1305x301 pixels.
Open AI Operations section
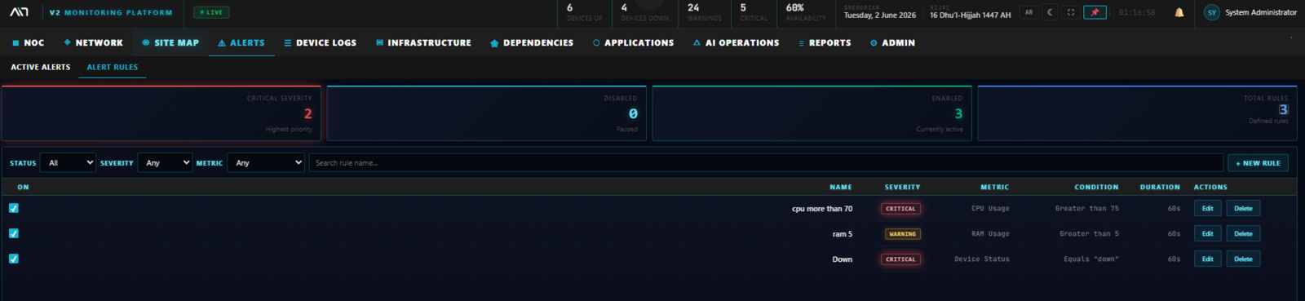pyautogui.click(x=736, y=42)
